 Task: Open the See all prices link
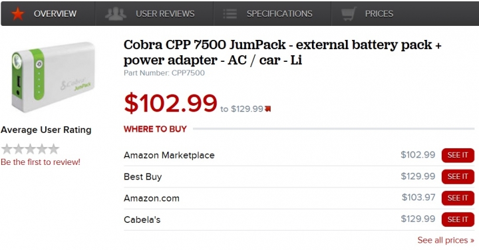[x=446, y=240]
